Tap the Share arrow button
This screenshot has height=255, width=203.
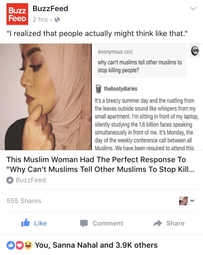(x=169, y=223)
